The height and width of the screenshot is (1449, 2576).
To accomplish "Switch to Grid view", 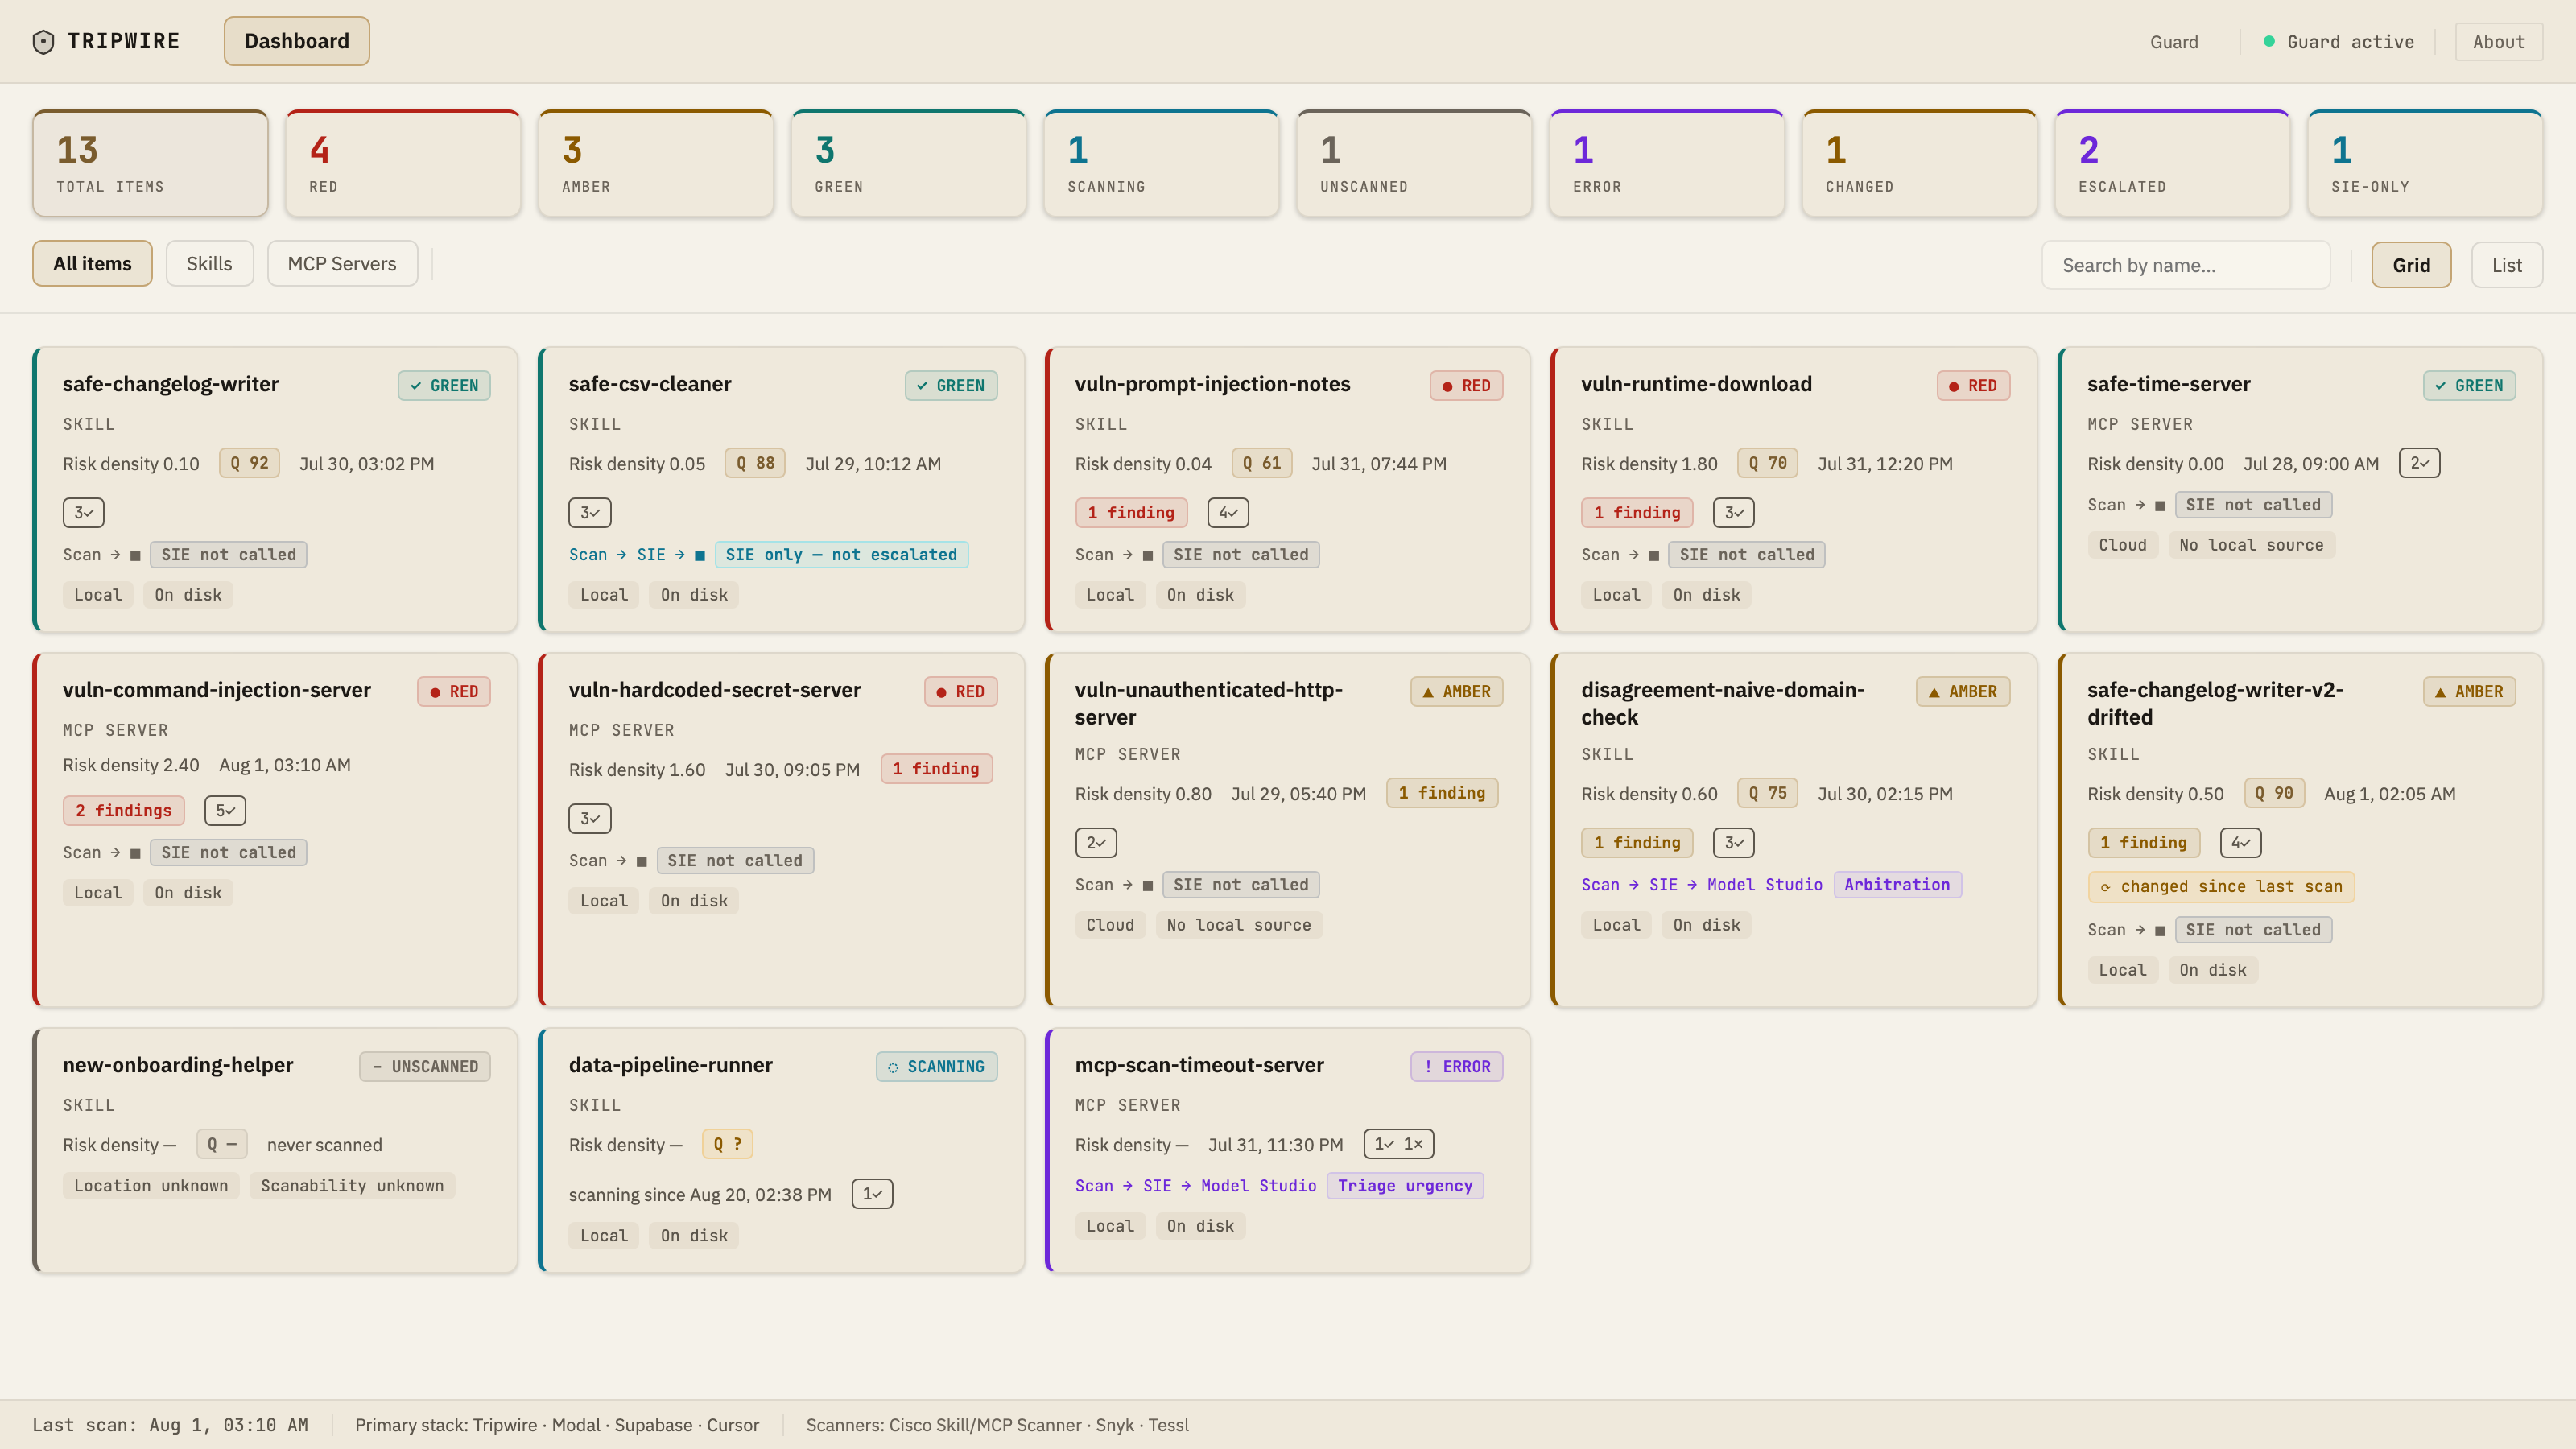I will (x=2411, y=265).
